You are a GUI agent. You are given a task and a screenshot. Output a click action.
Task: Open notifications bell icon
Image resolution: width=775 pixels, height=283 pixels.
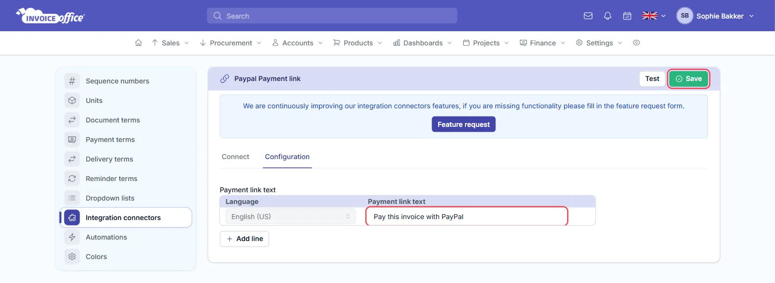[x=608, y=16]
